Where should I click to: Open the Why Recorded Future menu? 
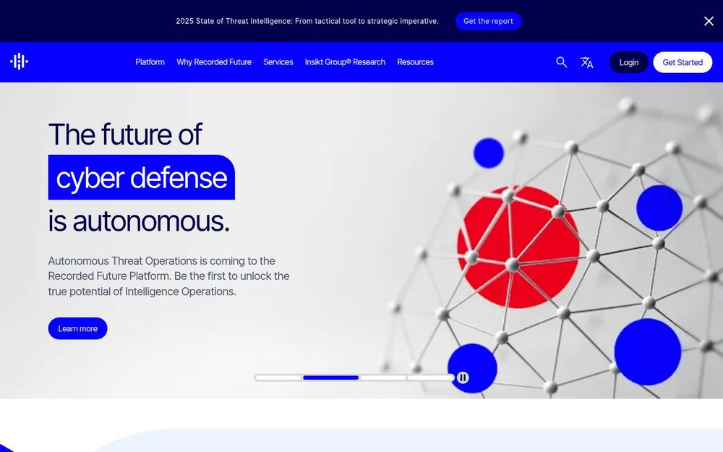(214, 62)
